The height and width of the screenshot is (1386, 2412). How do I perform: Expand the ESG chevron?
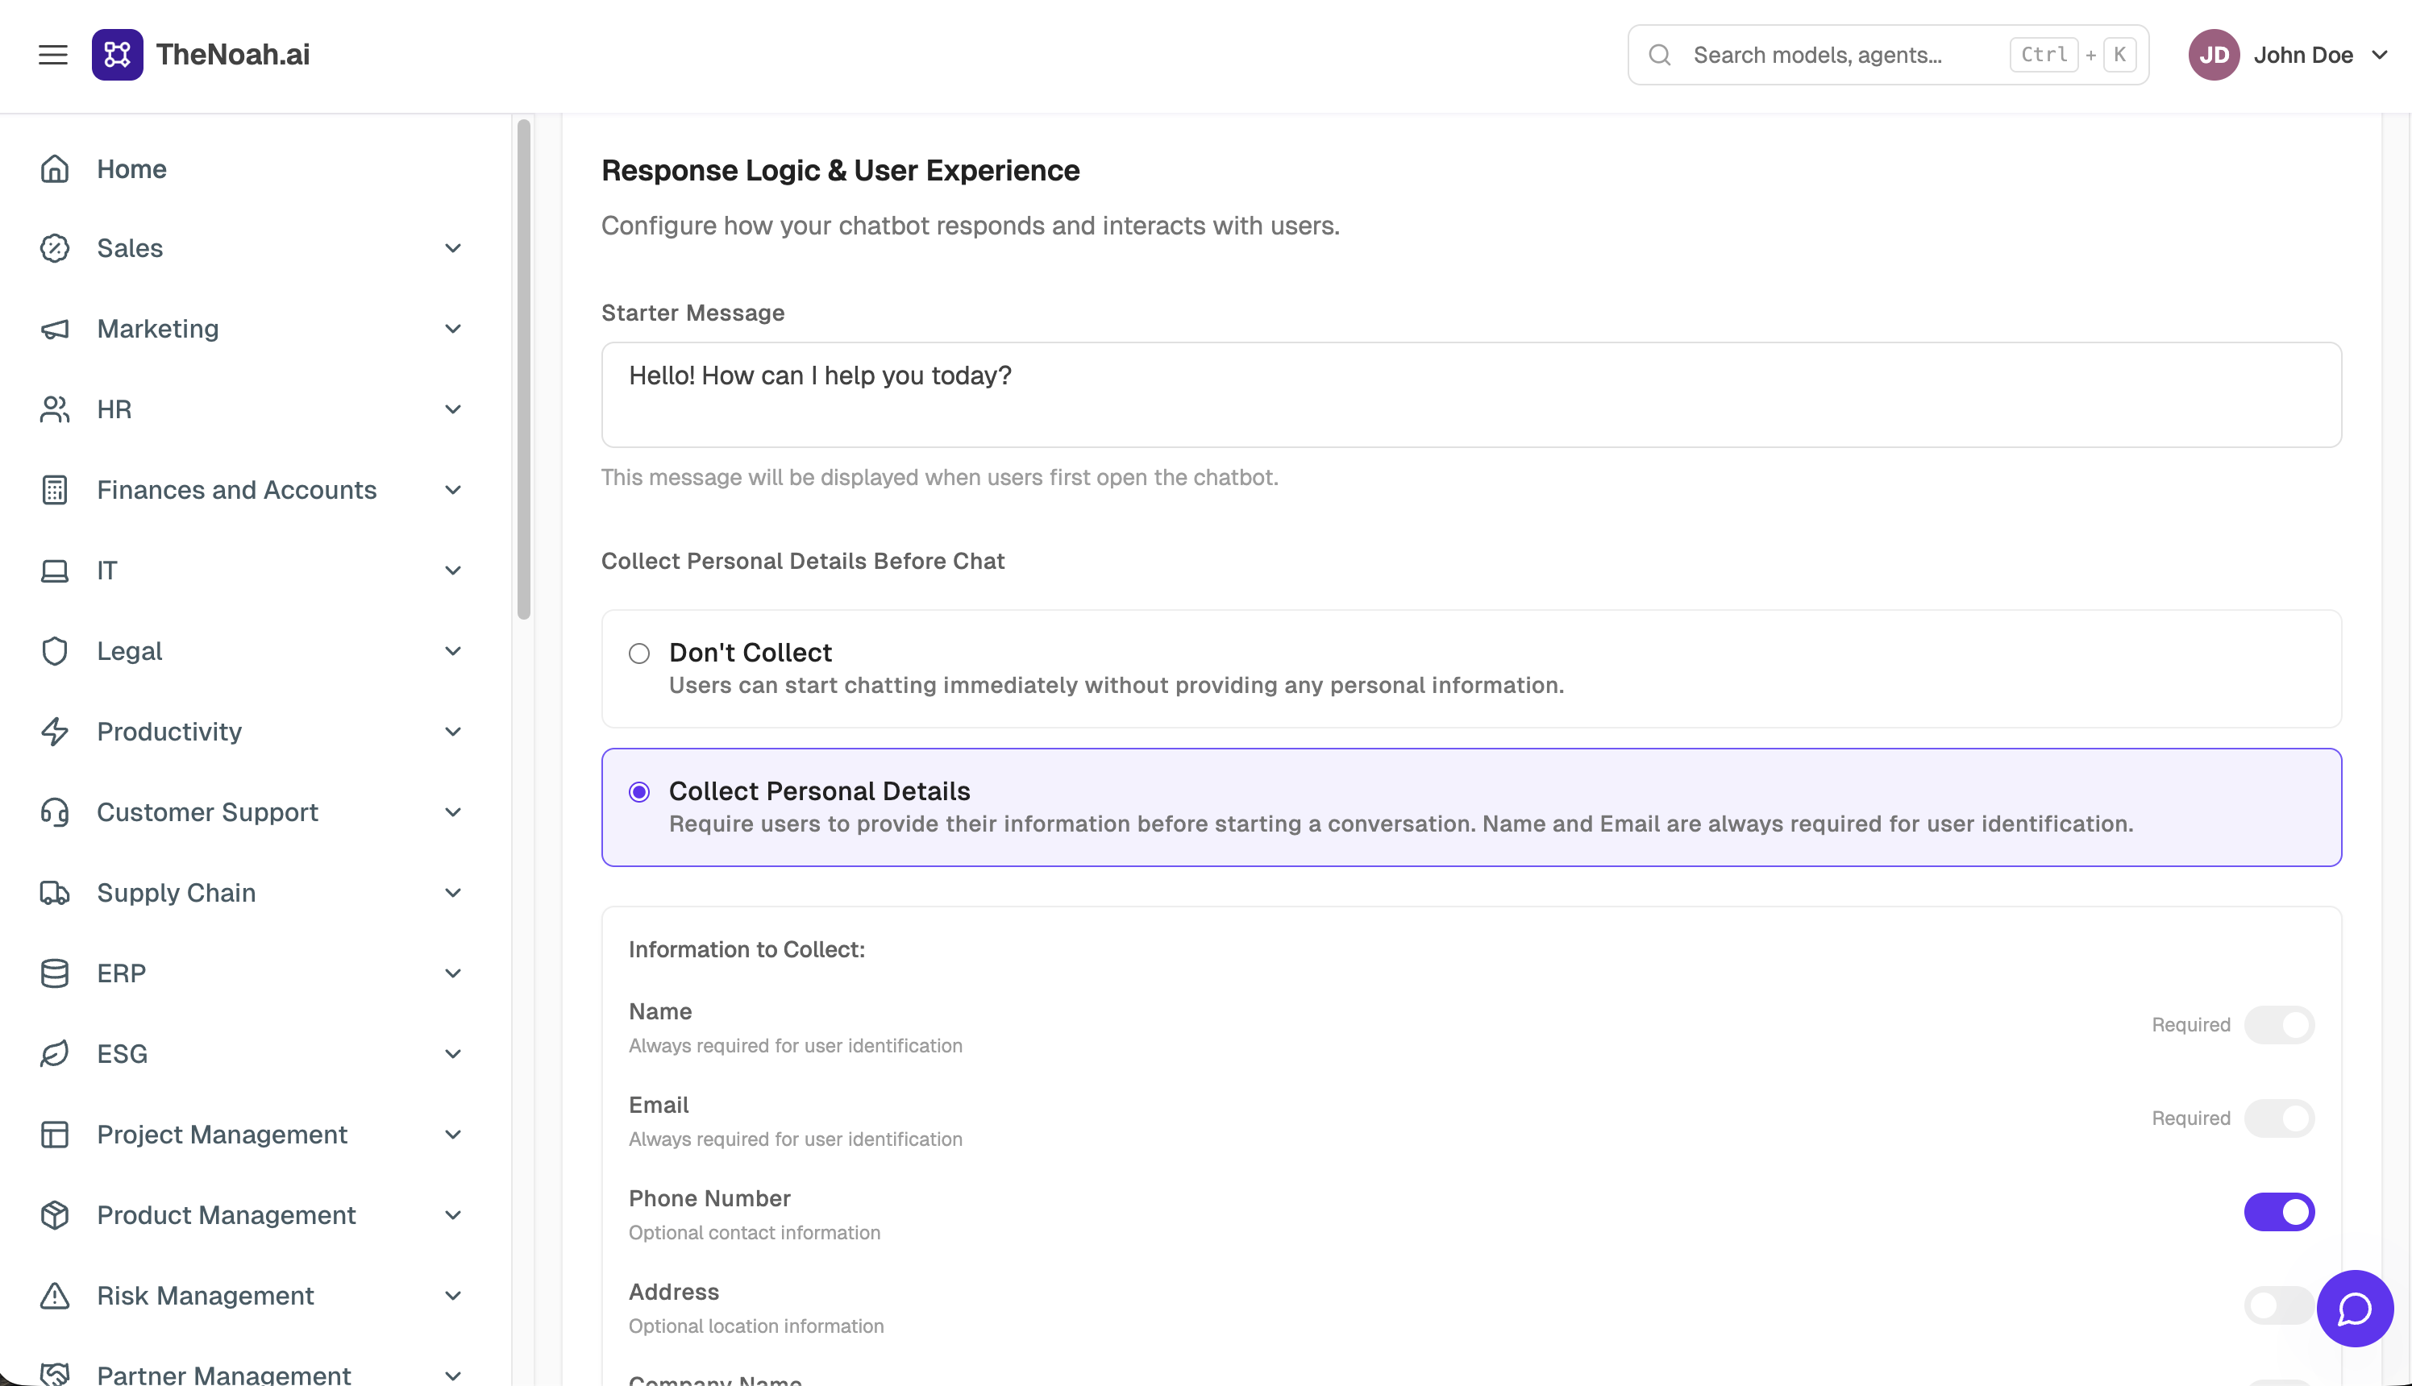tap(453, 1054)
